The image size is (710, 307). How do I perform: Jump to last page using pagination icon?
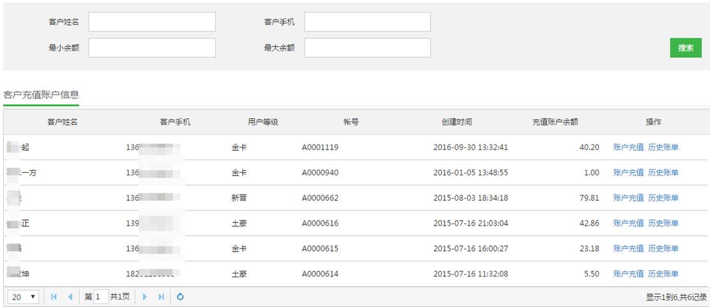coord(161,297)
